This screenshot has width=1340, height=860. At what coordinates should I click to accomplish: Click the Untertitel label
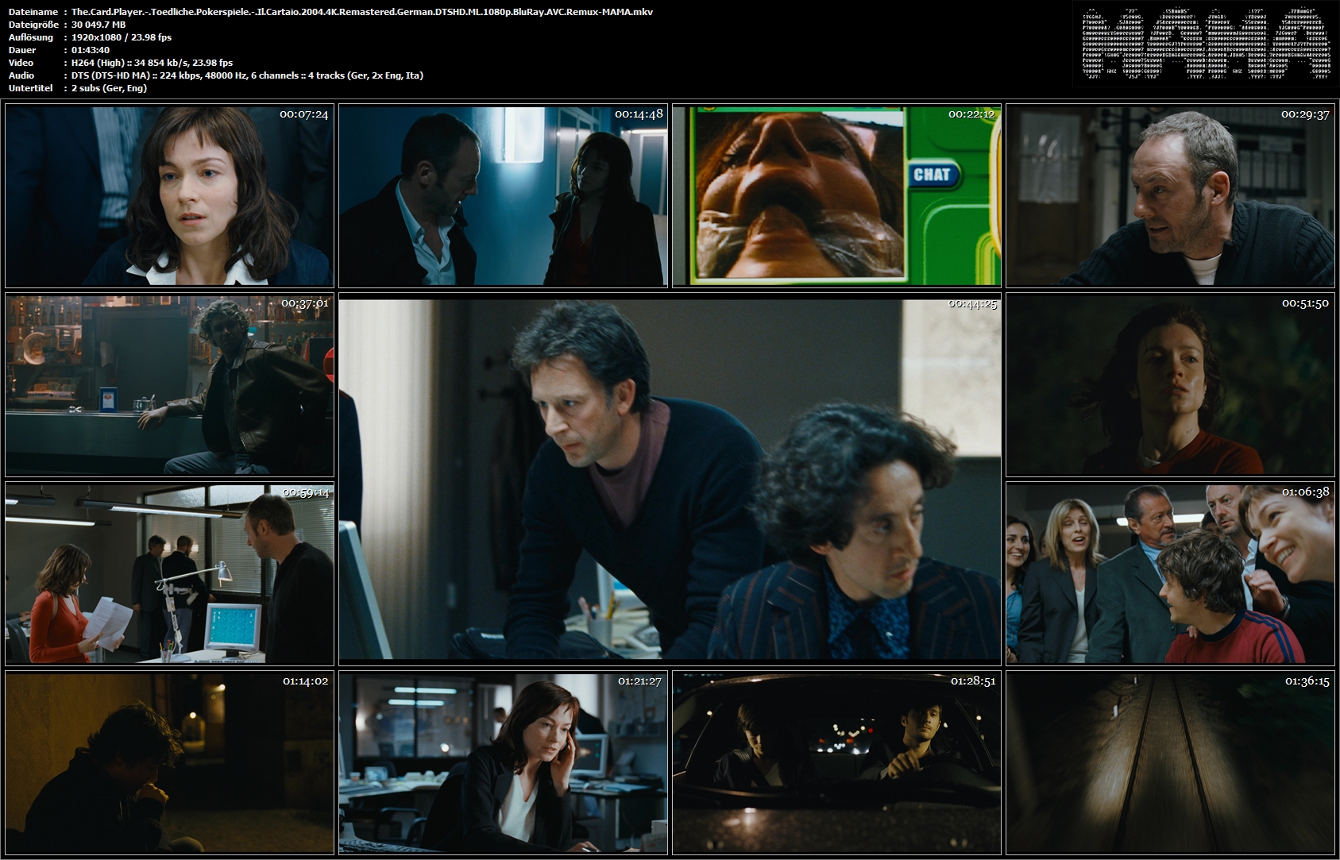[x=30, y=88]
